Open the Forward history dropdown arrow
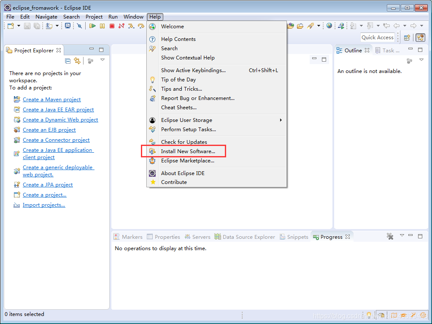Screen dimensions: 432x324 click(x=421, y=26)
